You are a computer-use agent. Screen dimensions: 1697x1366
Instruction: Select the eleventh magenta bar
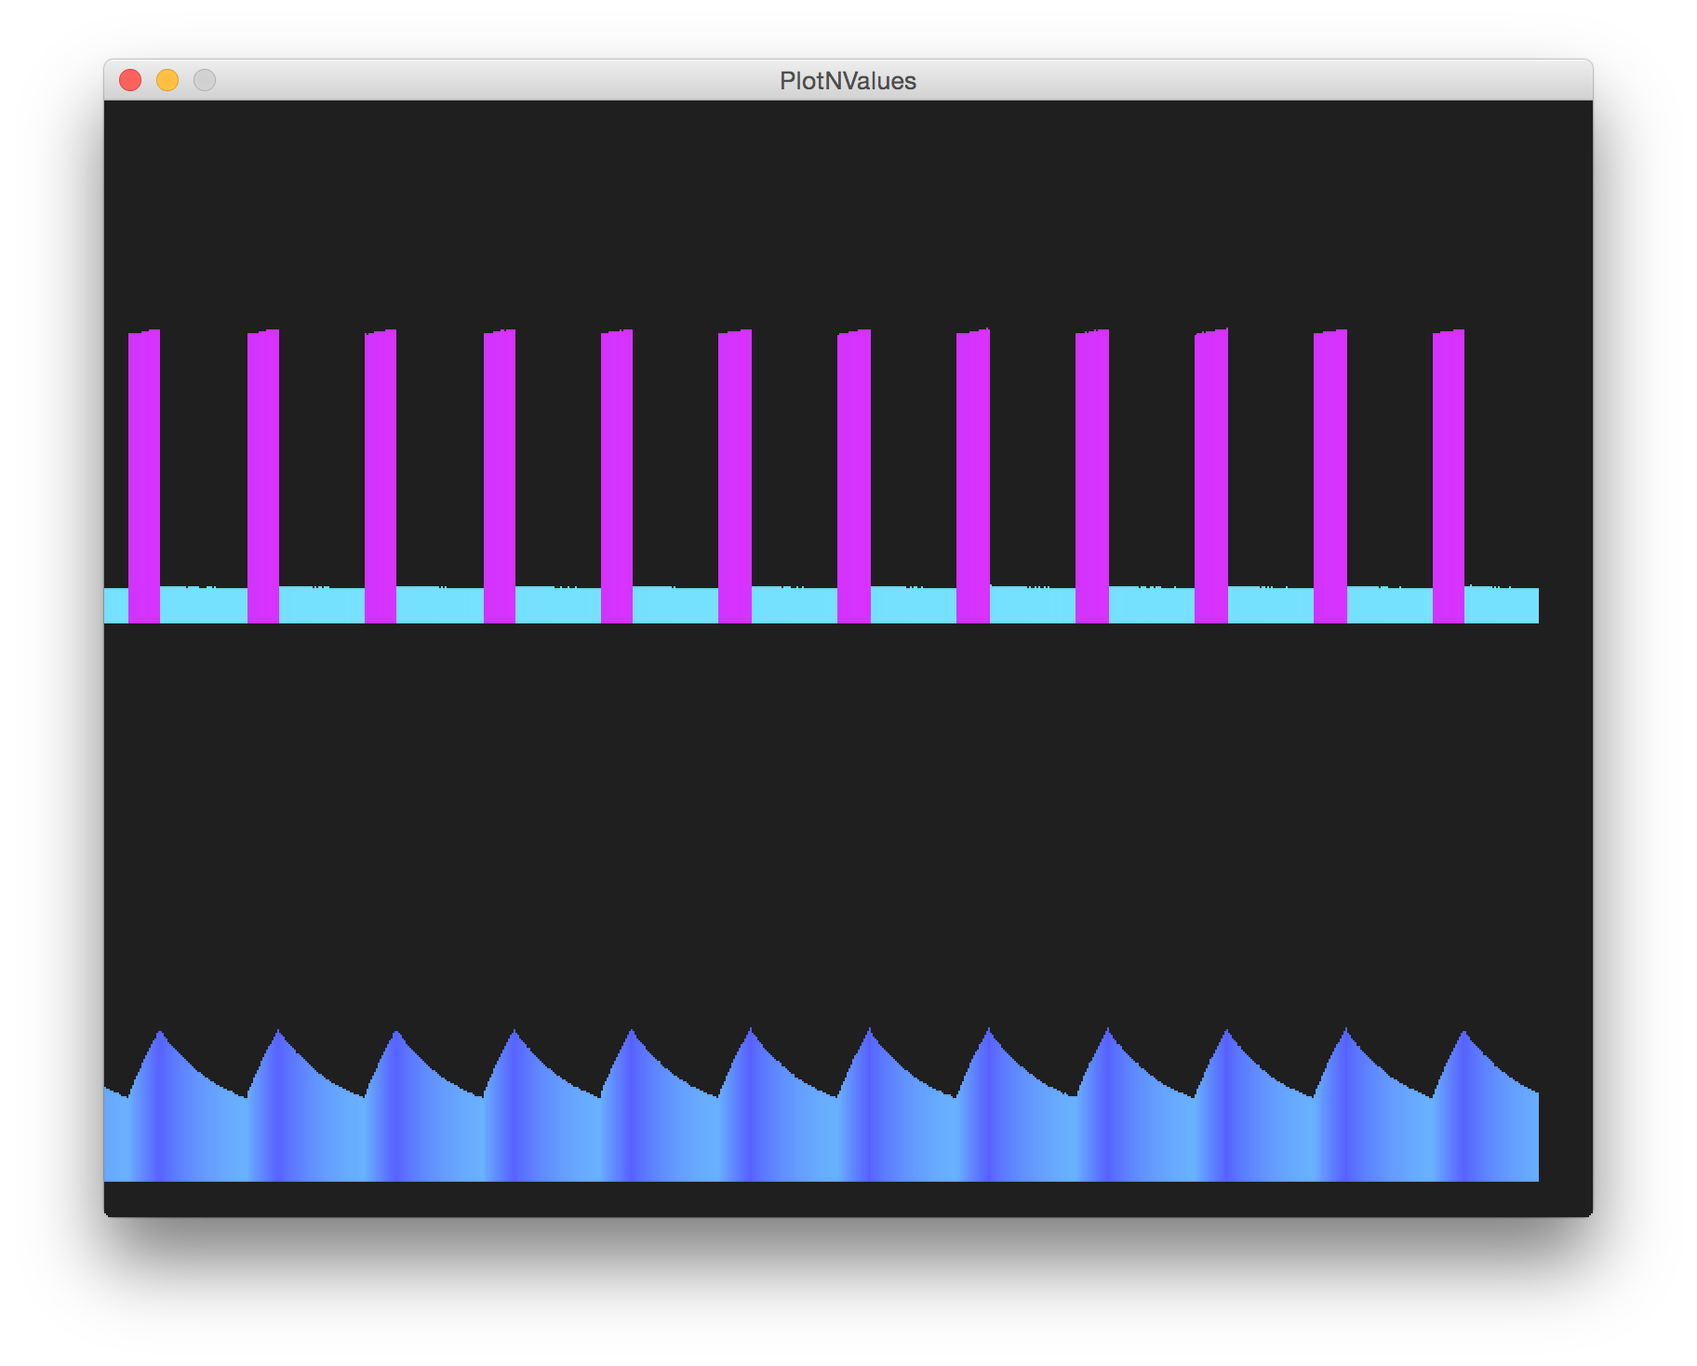(1330, 465)
